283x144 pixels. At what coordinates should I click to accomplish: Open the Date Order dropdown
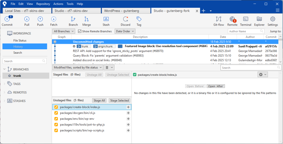(125, 31)
